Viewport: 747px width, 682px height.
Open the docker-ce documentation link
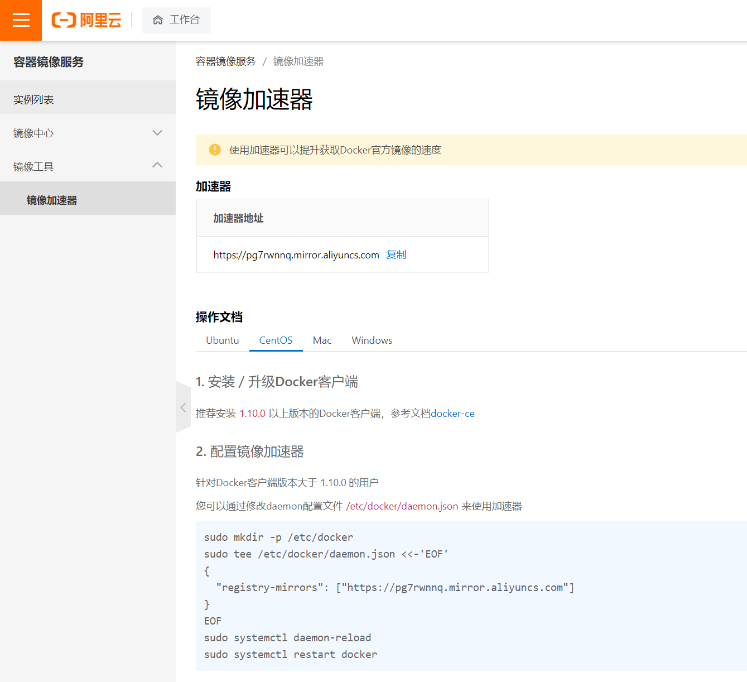(x=453, y=414)
